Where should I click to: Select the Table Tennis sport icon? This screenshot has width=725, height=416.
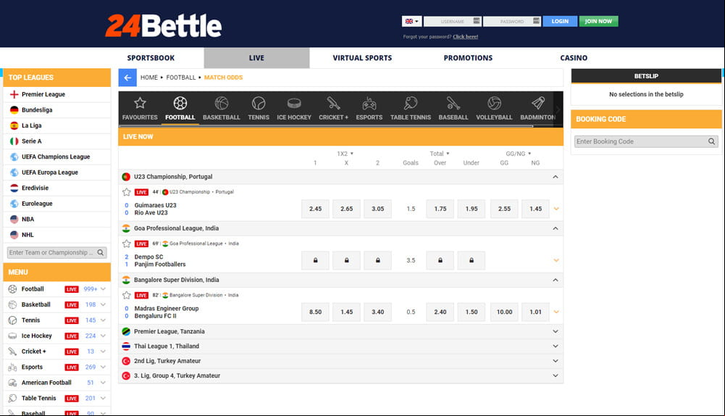[411, 109]
